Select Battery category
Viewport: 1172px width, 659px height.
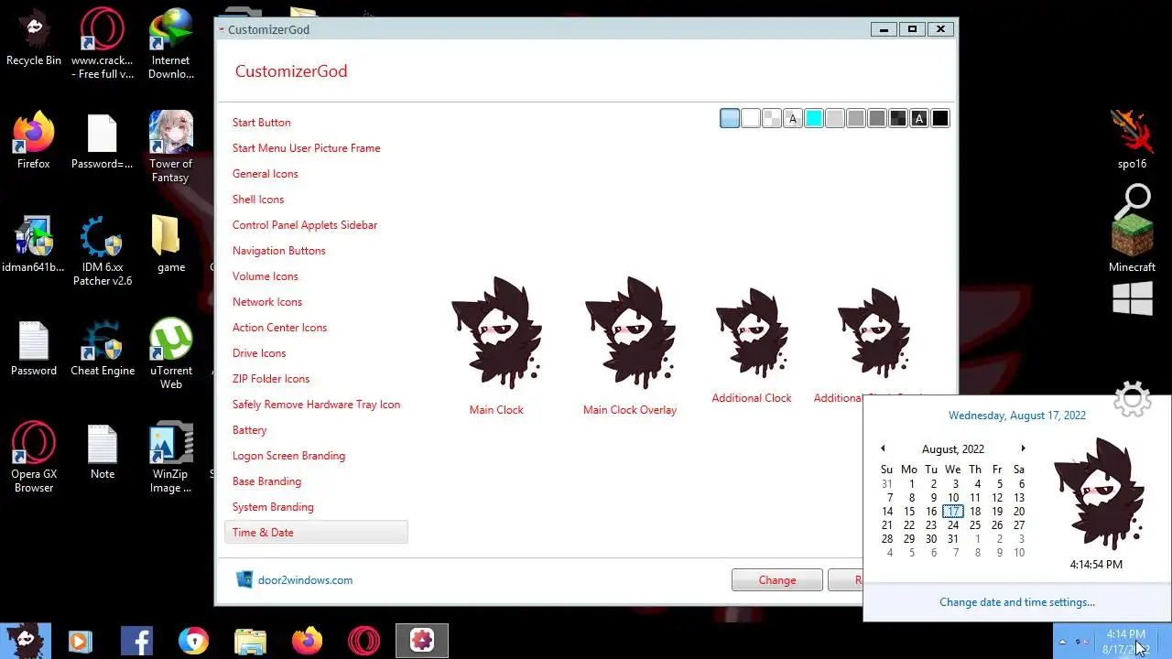point(250,430)
